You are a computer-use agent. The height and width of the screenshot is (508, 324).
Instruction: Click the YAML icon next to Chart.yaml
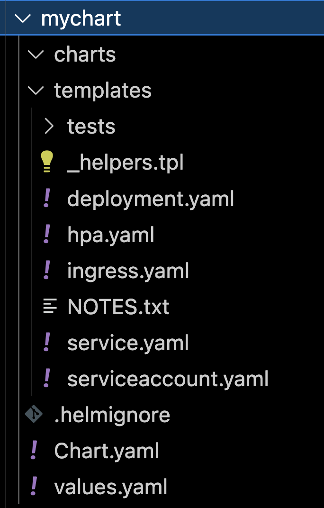[x=34, y=451]
